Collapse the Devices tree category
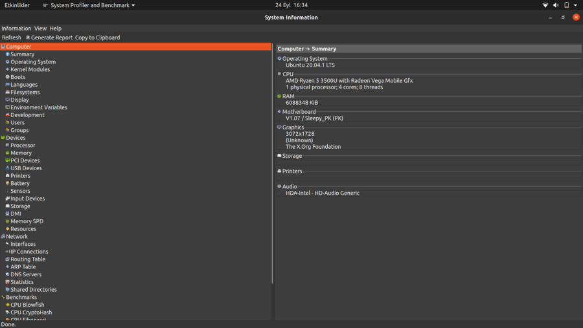 pyautogui.click(x=3, y=138)
